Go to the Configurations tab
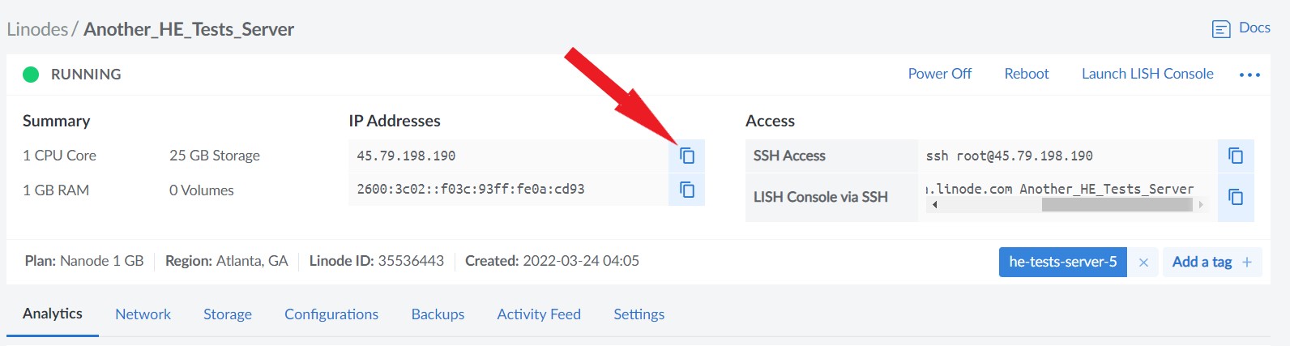 (331, 314)
